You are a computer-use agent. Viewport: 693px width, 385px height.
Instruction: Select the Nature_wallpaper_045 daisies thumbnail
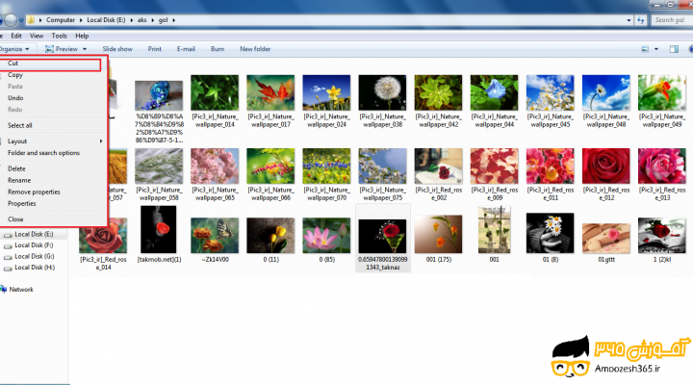551,92
